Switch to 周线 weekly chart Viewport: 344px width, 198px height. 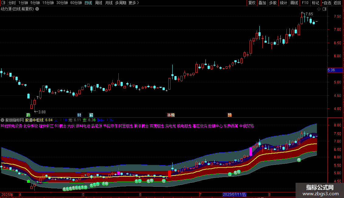point(99,3)
